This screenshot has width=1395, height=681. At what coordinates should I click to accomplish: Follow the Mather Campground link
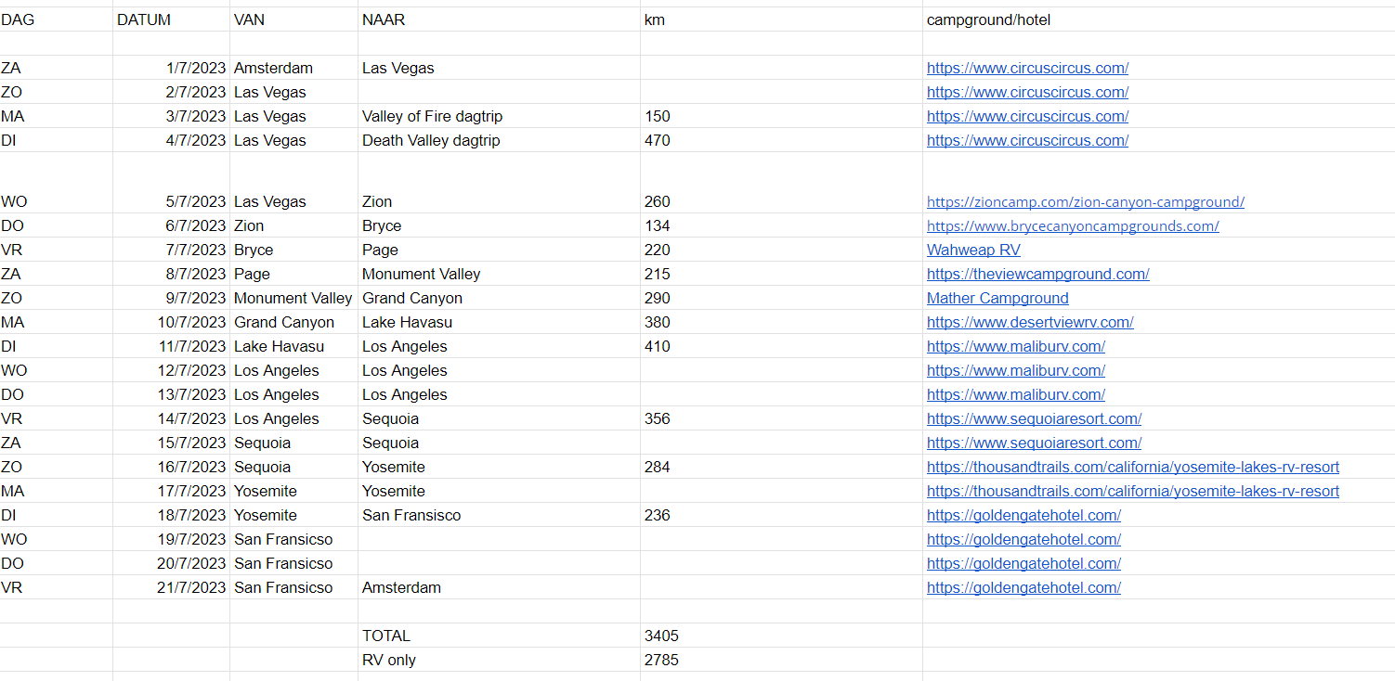[997, 299]
